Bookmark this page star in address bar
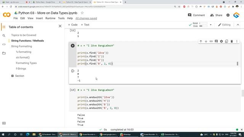 pyautogui.click(x=179, y=7)
